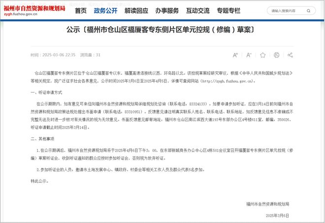Click the 福州市自然资源和规划局 site logo
Screen dimensions: 325x223
pos(34,8)
